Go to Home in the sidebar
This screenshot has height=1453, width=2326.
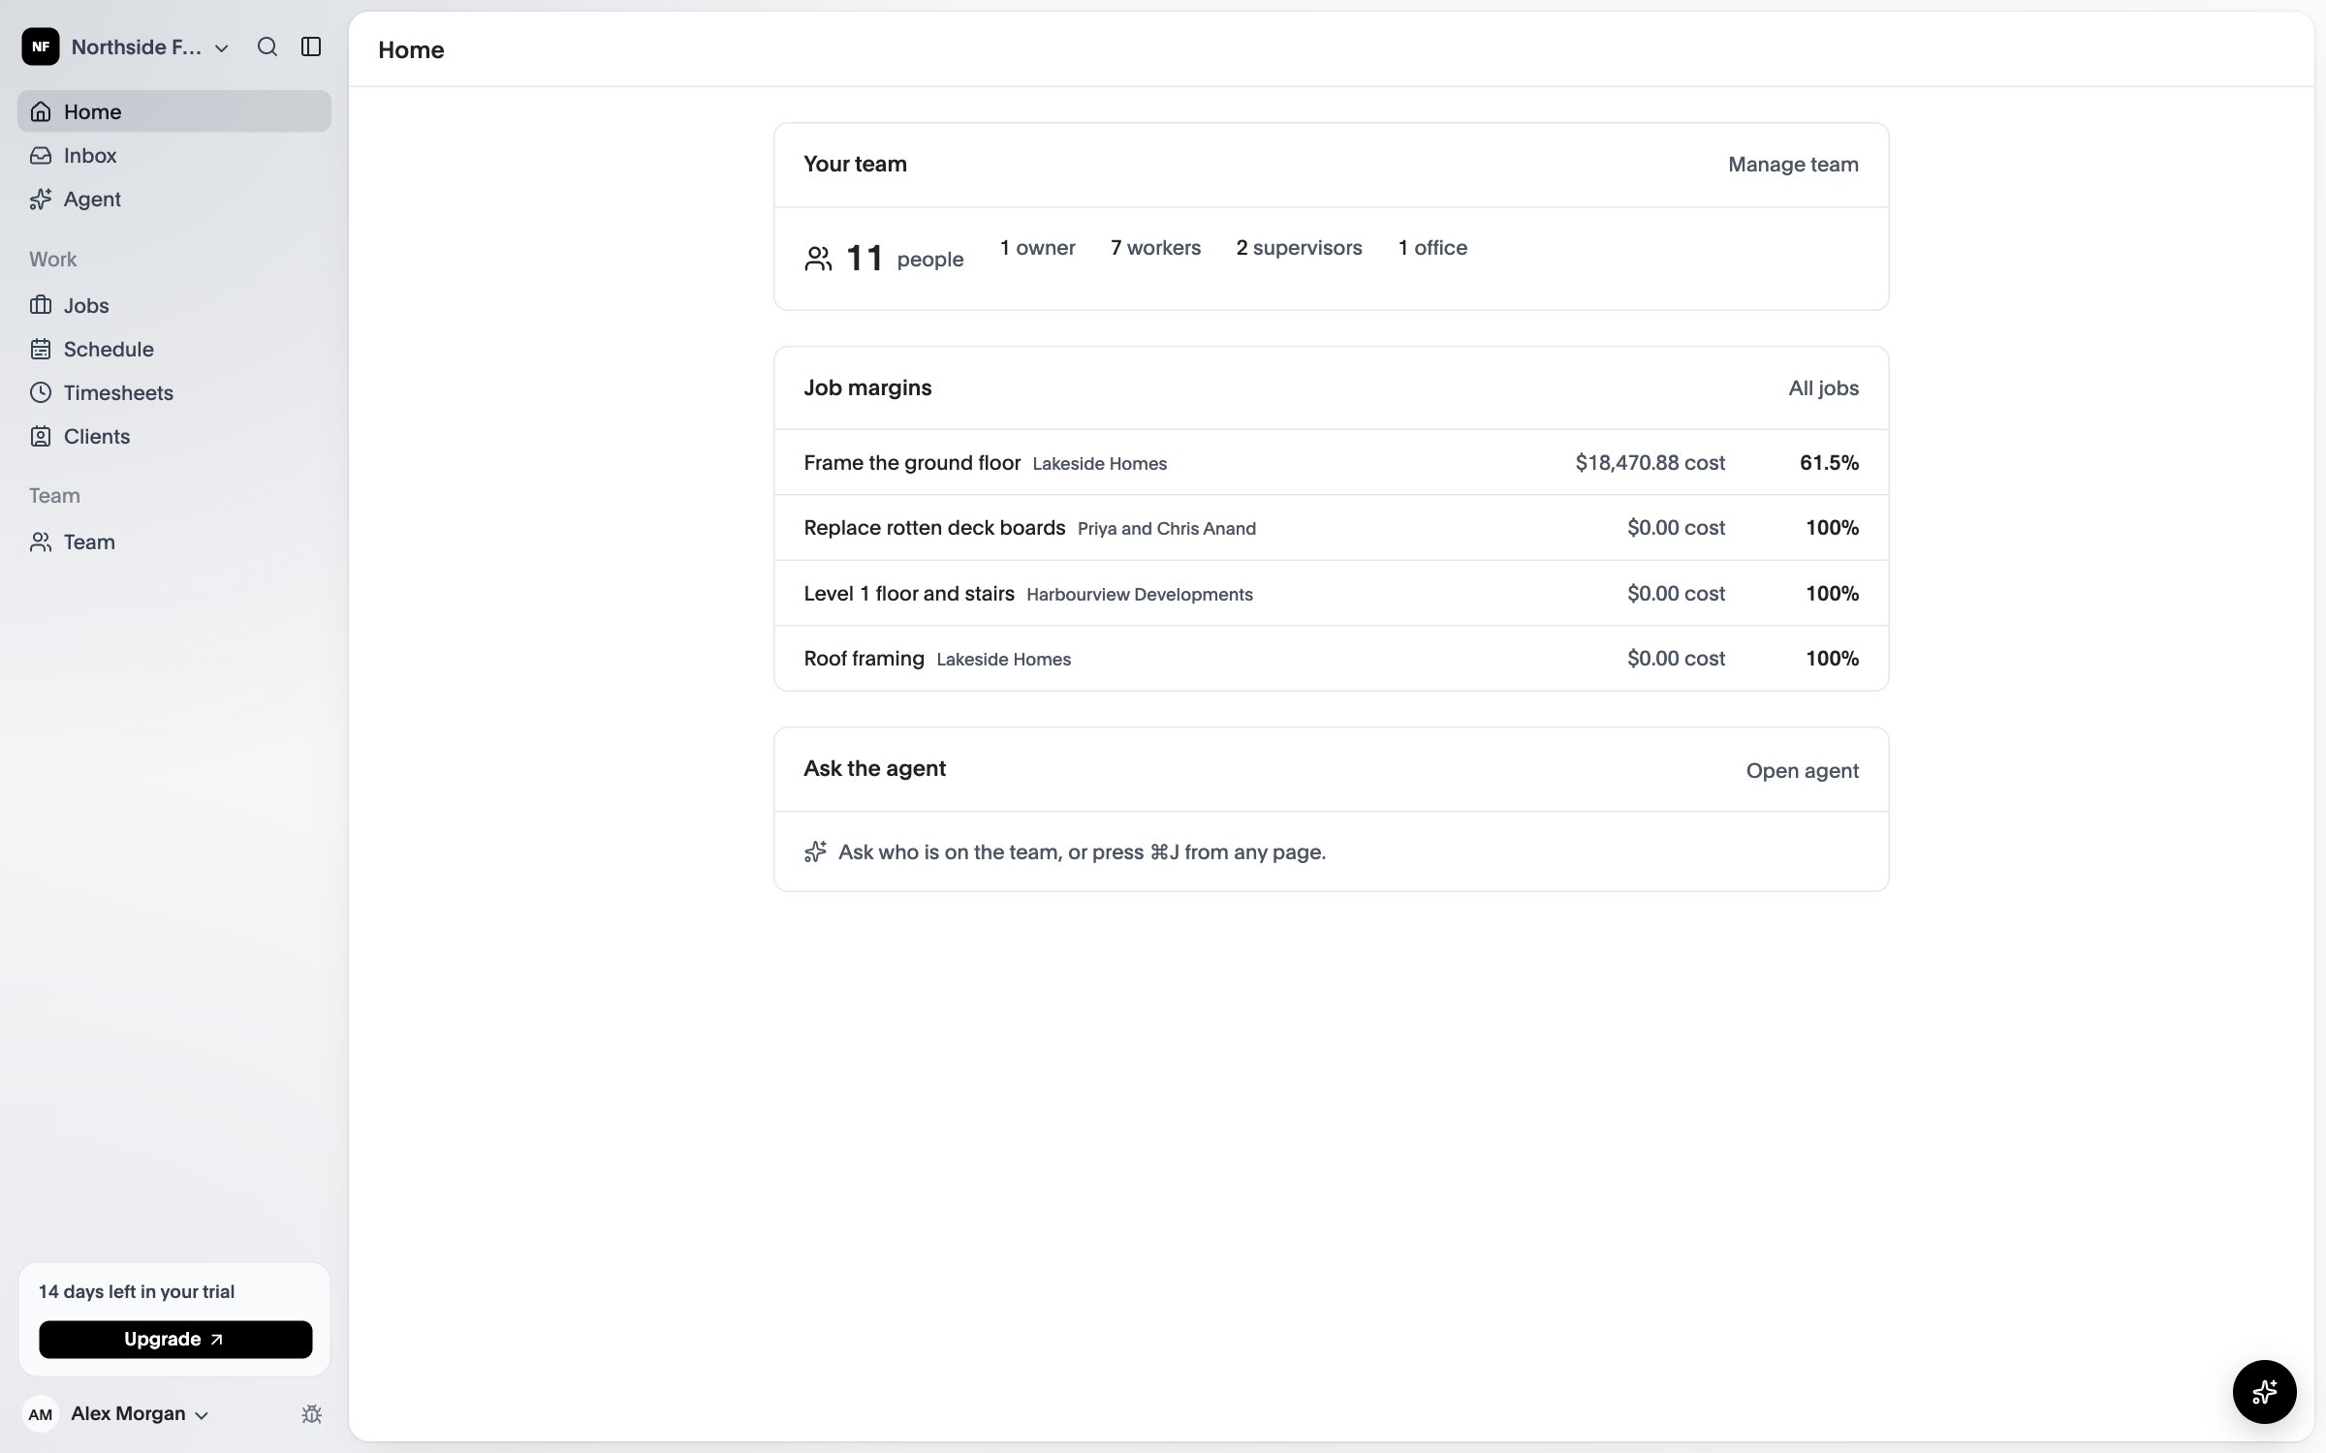click(x=174, y=111)
